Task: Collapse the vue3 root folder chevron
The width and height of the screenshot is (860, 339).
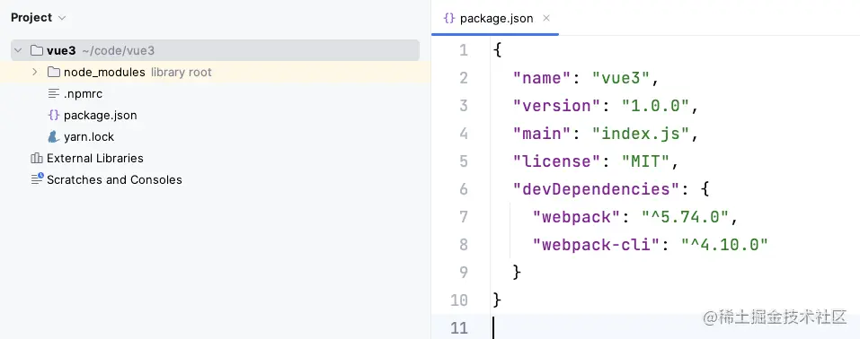Action: tap(18, 50)
